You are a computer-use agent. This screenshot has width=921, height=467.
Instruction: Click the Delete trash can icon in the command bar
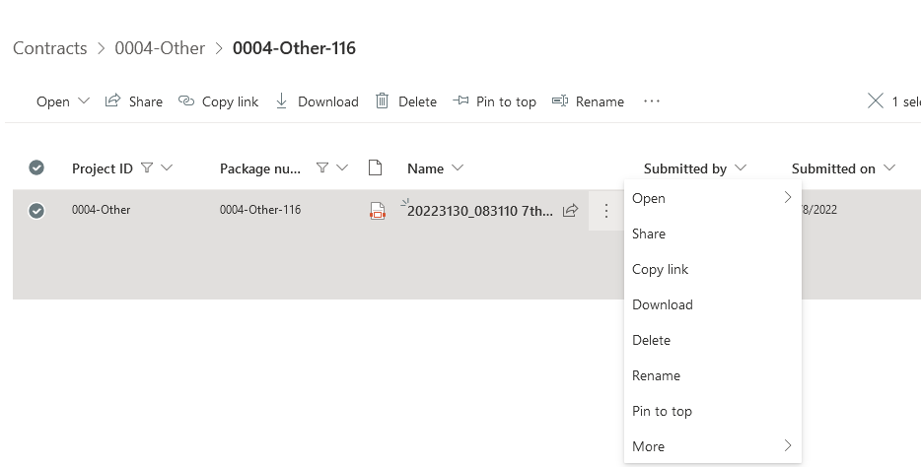coord(382,100)
